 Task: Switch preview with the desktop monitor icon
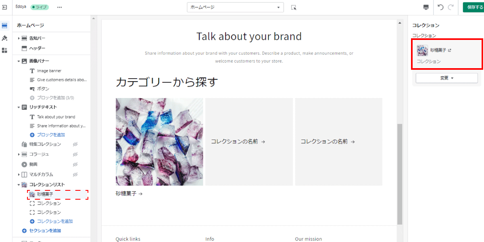pyautogui.click(x=426, y=7)
